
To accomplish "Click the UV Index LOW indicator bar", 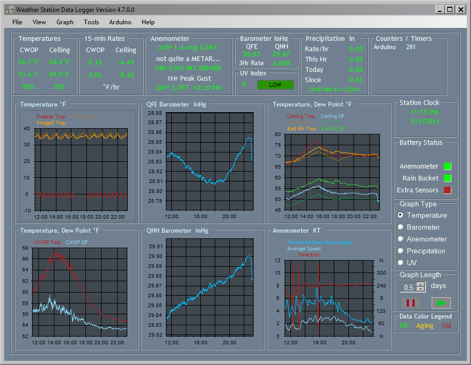I will [275, 84].
